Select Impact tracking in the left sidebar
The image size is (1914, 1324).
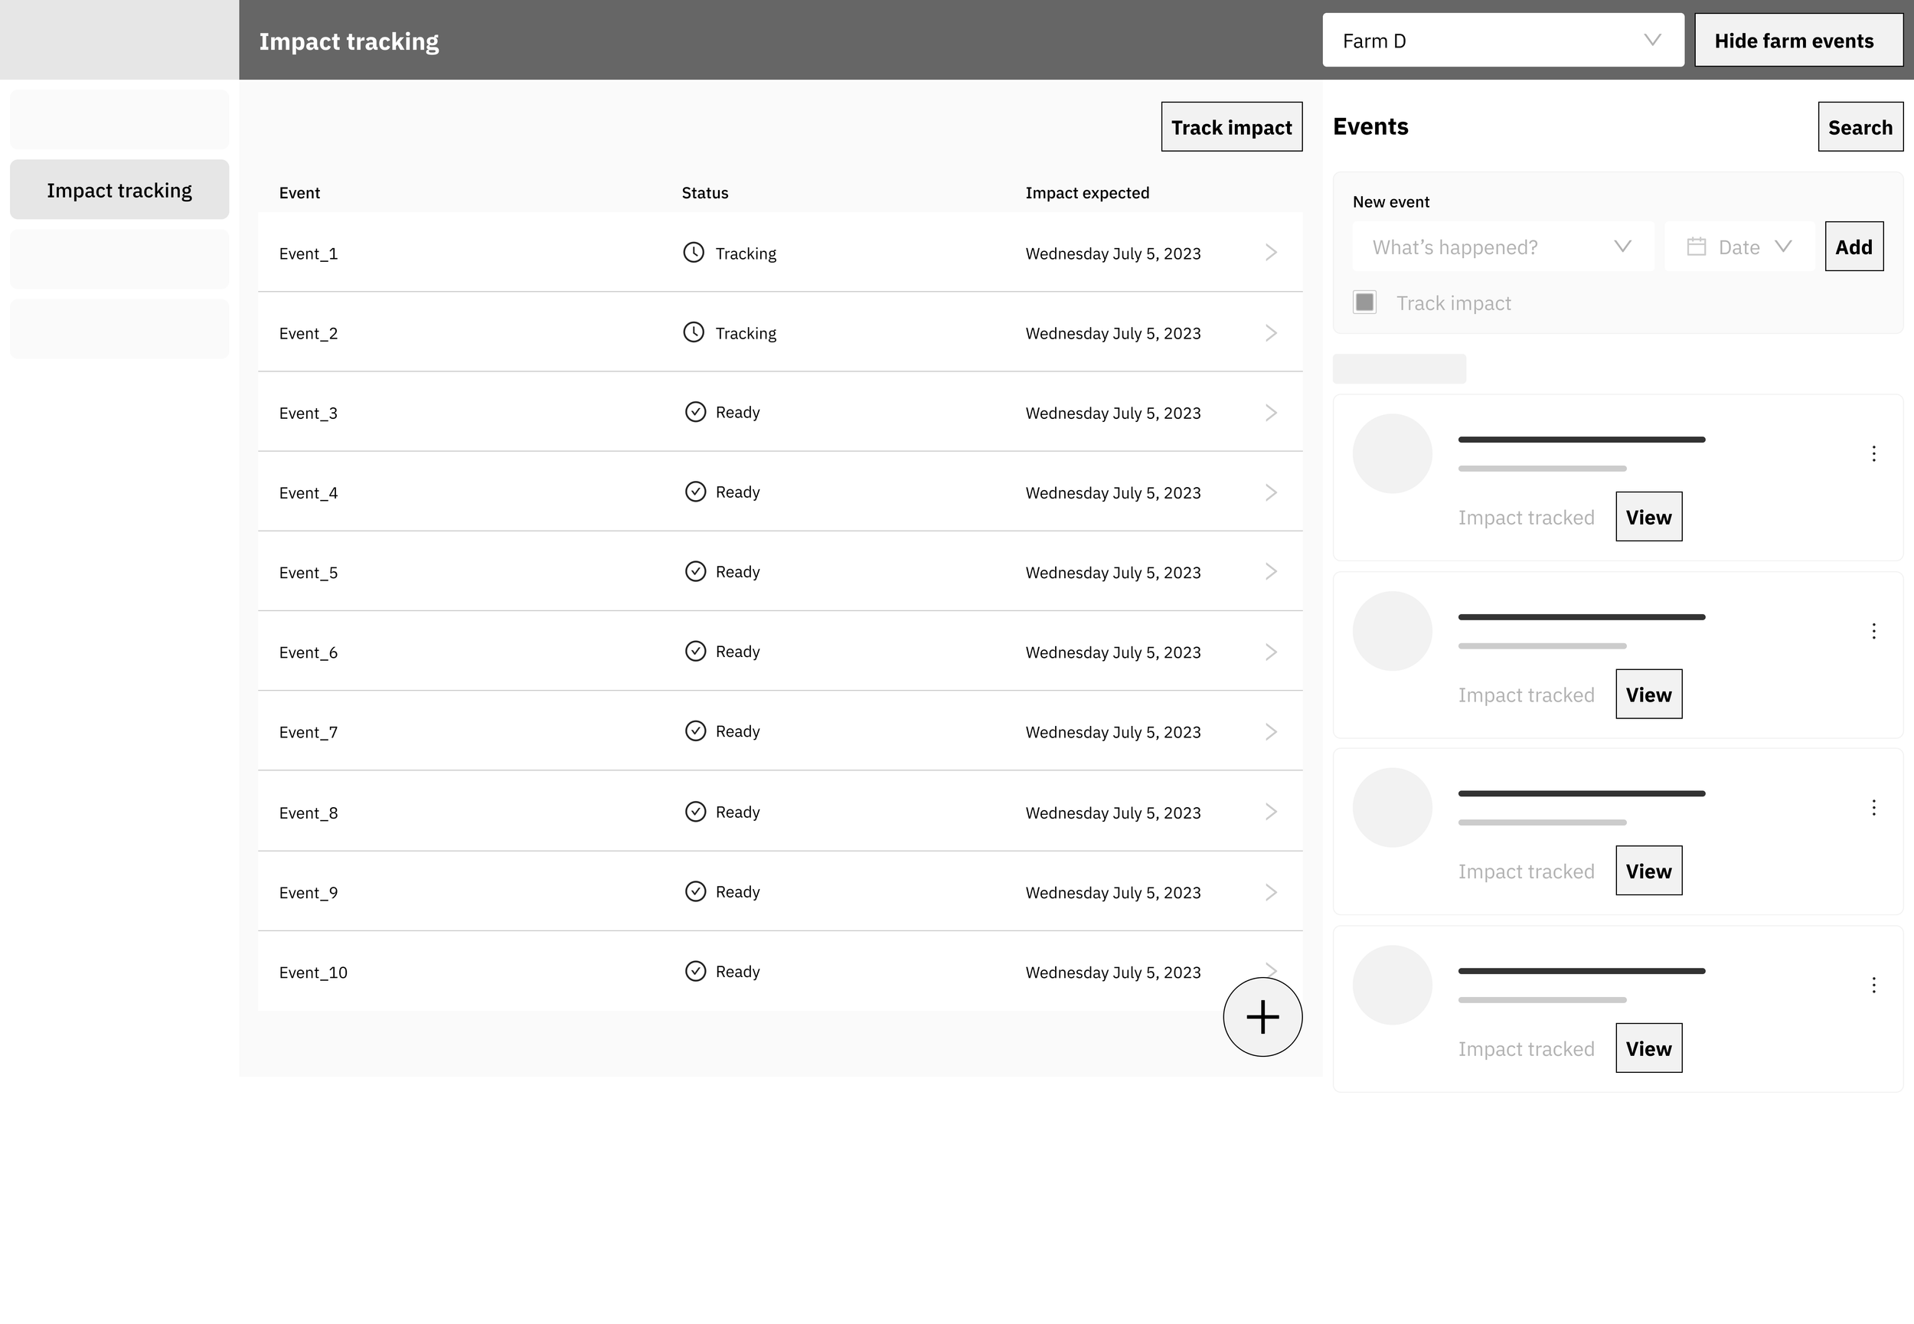(119, 190)
